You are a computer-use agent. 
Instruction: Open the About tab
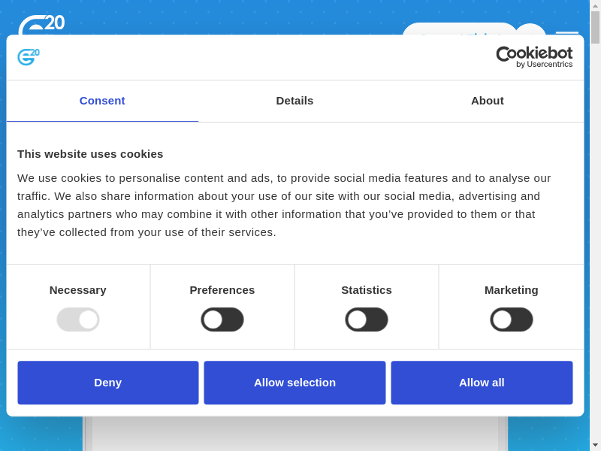488,101
